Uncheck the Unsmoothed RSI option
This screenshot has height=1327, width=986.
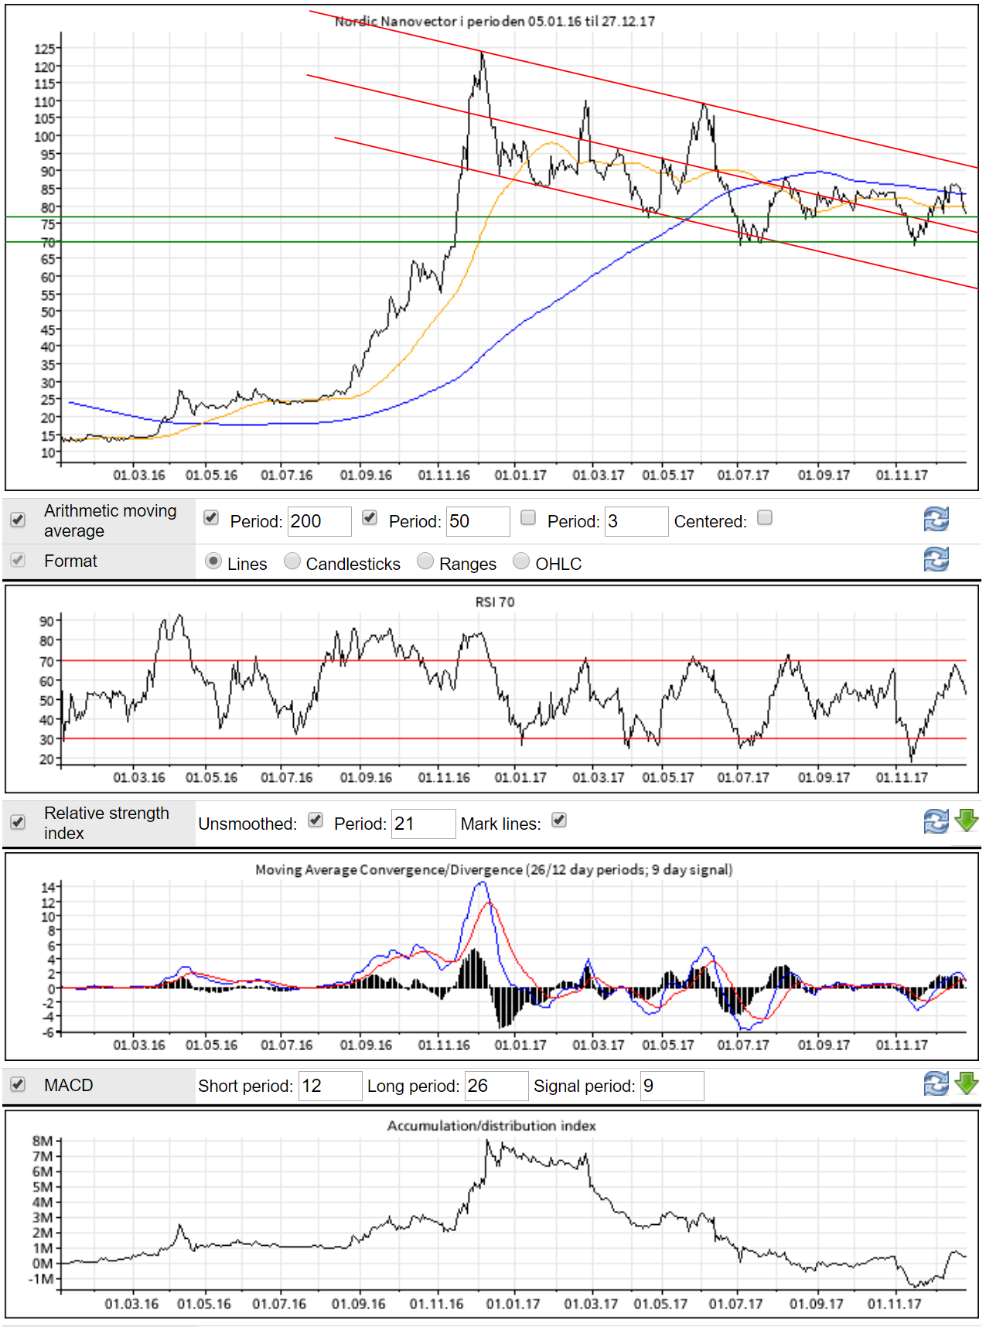tap(316, 820)
